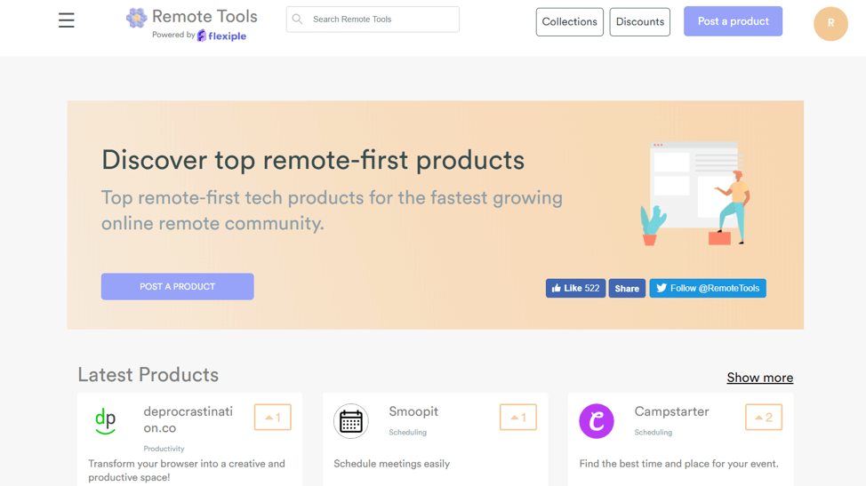Click the Campstarter purple logo
This screenshot has height=486, width=866.
click(597, 421)
